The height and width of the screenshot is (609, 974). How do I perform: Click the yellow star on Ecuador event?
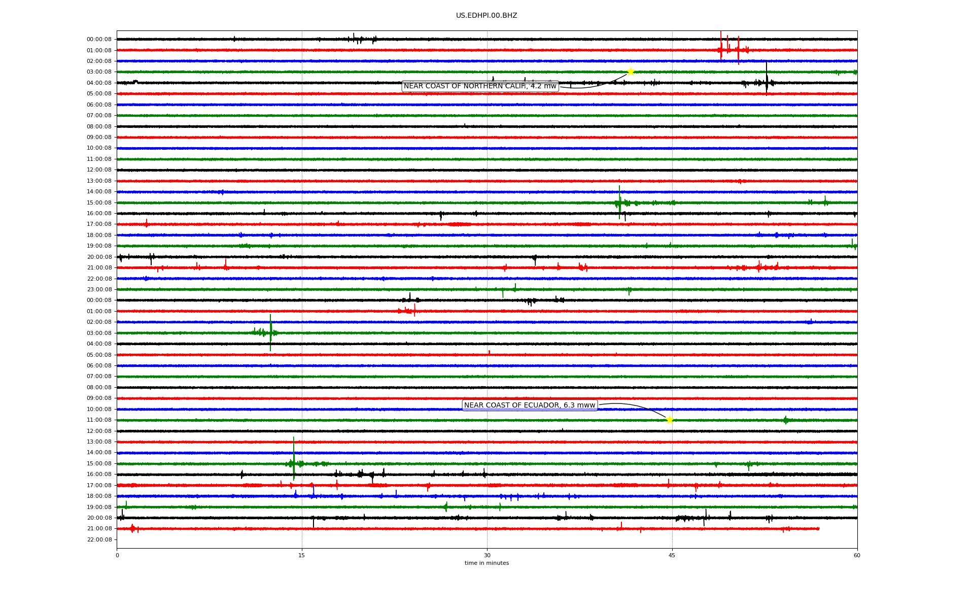click(670, 420)
